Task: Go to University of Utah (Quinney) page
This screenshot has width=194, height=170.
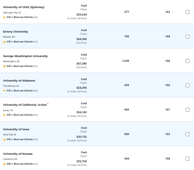Action: [24, 7]
